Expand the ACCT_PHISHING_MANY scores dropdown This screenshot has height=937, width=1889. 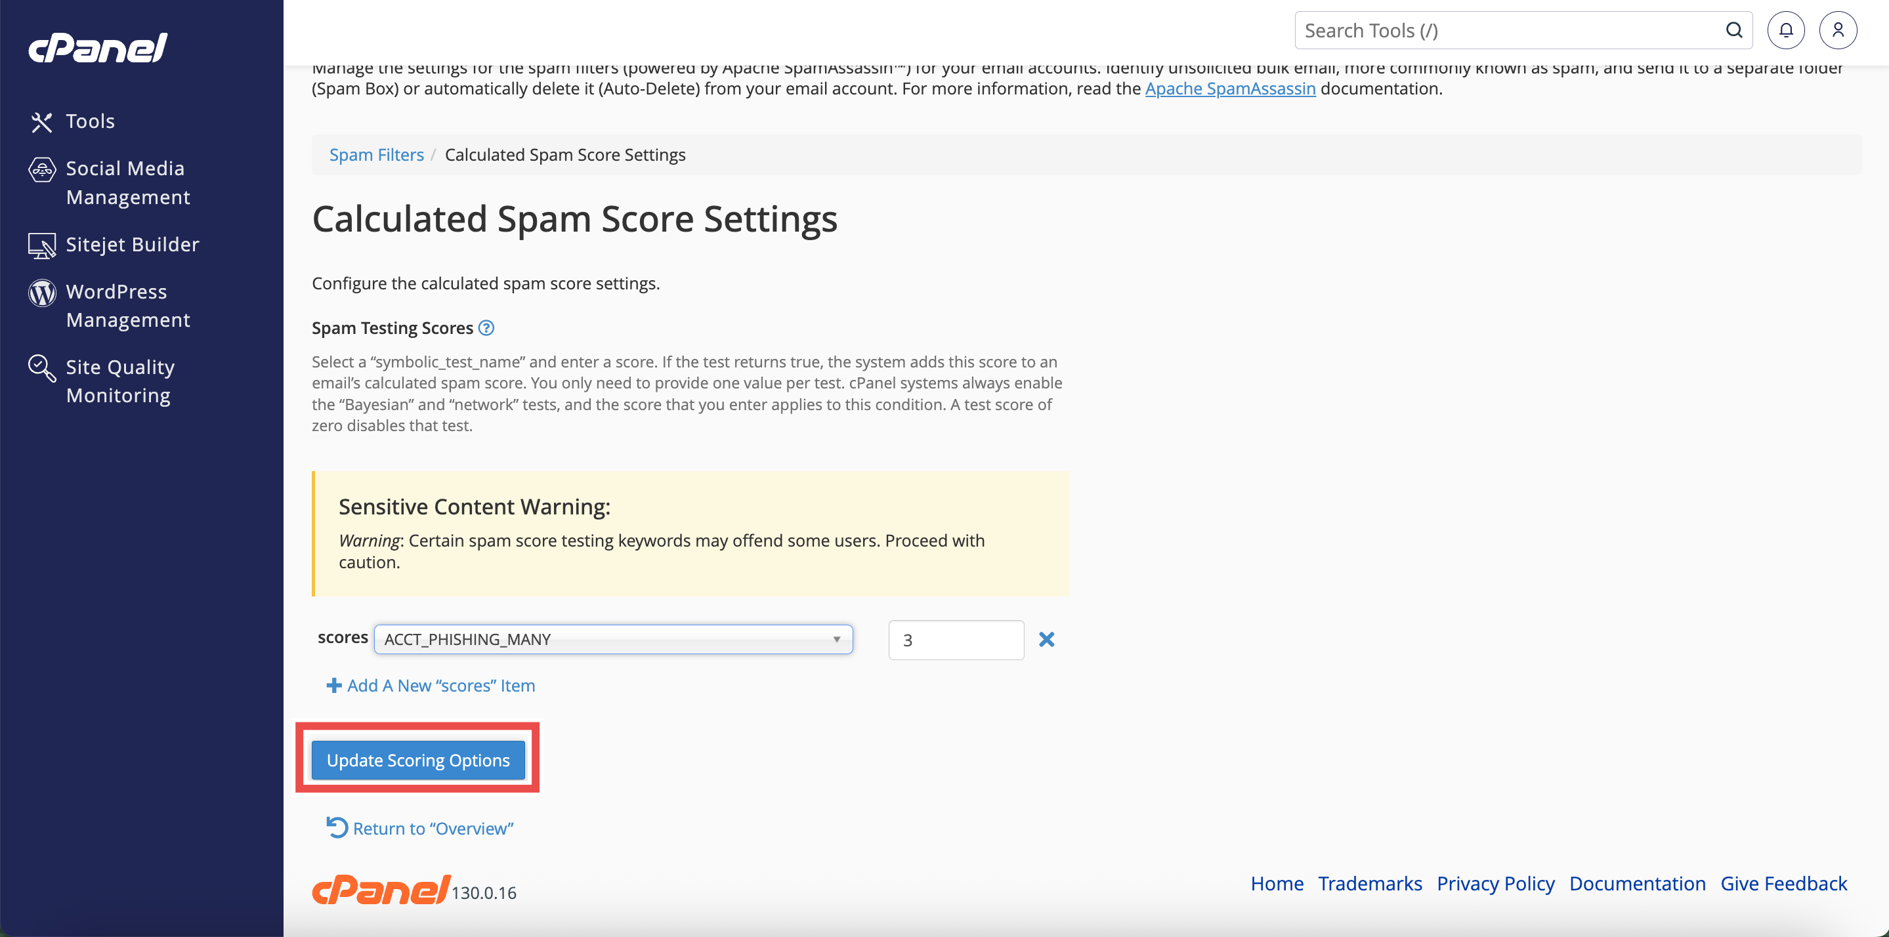[x=613, y=639]
